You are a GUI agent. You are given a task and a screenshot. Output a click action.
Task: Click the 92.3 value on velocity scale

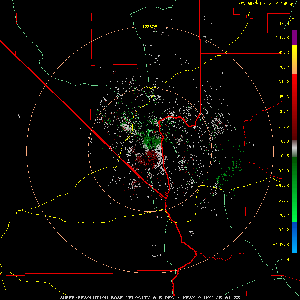point(284,52)
